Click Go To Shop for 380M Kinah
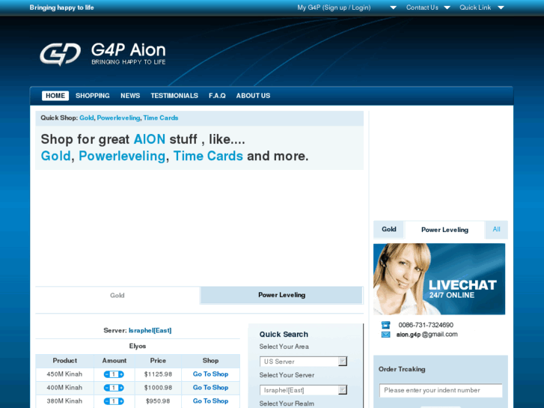The width and height of the screenshot is (544, 408). coord(210,401)
